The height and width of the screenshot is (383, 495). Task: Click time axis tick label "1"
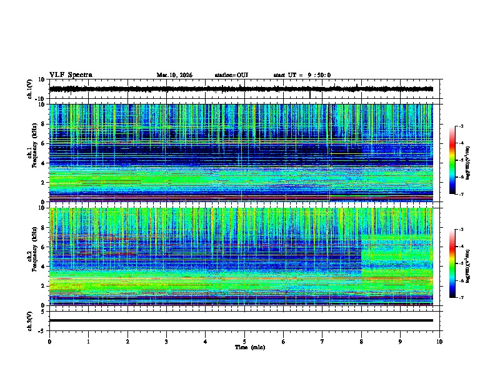88,342
